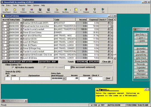Open Acct ID dropdown for Breakfast @ McDonalds (MSP)
Viewport: 151px width, 107px height.
8,23
